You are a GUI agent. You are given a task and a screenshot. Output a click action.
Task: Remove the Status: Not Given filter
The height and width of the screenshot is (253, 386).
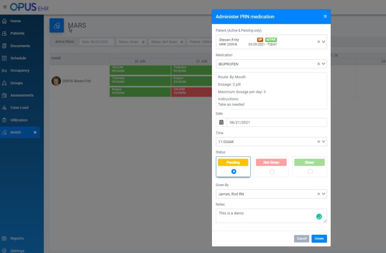[182, 42]
